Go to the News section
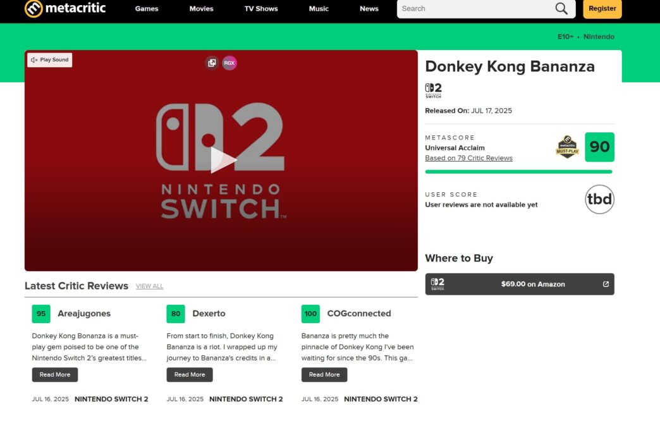The width and height of the screenshot is (660, 423). [369, 9]
